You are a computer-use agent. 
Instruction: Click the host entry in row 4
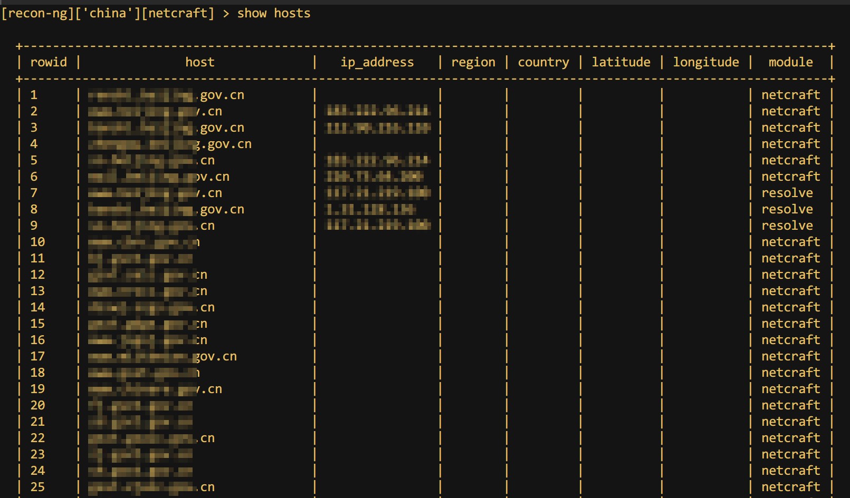[x=169, y=144]
